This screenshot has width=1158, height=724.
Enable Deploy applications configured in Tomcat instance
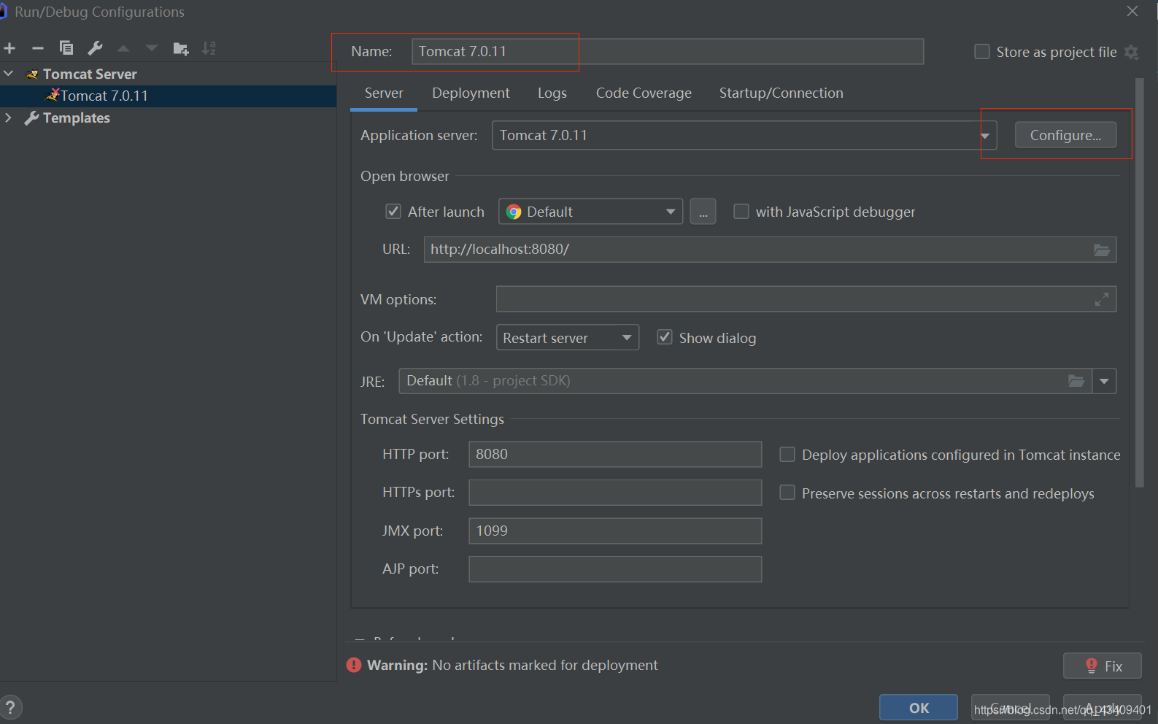coord(787,455)
